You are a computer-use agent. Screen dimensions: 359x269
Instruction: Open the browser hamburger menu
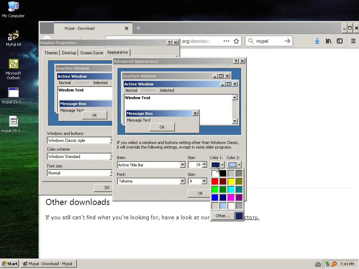click(x=353, y=41)
